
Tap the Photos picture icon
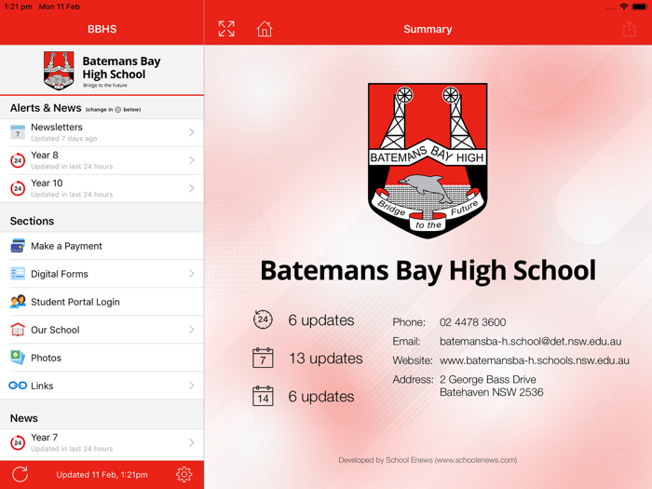(18, 357)
